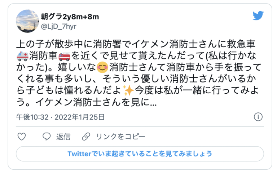
Task: Select the 返信 reply label
Action: point(63,137)
